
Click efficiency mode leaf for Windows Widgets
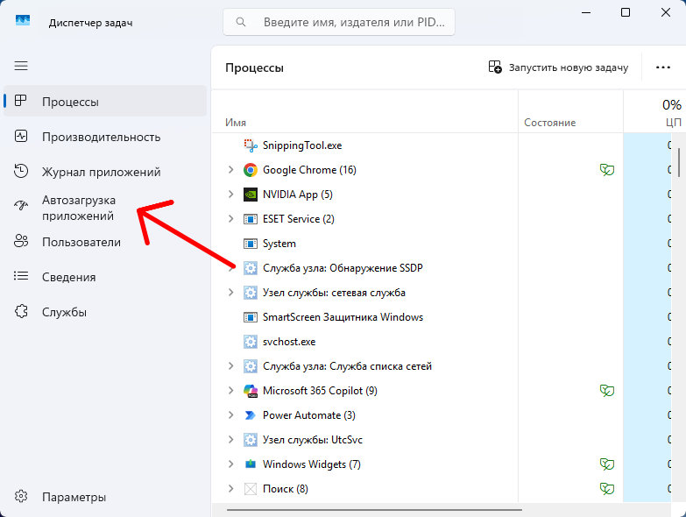point(607,464)
